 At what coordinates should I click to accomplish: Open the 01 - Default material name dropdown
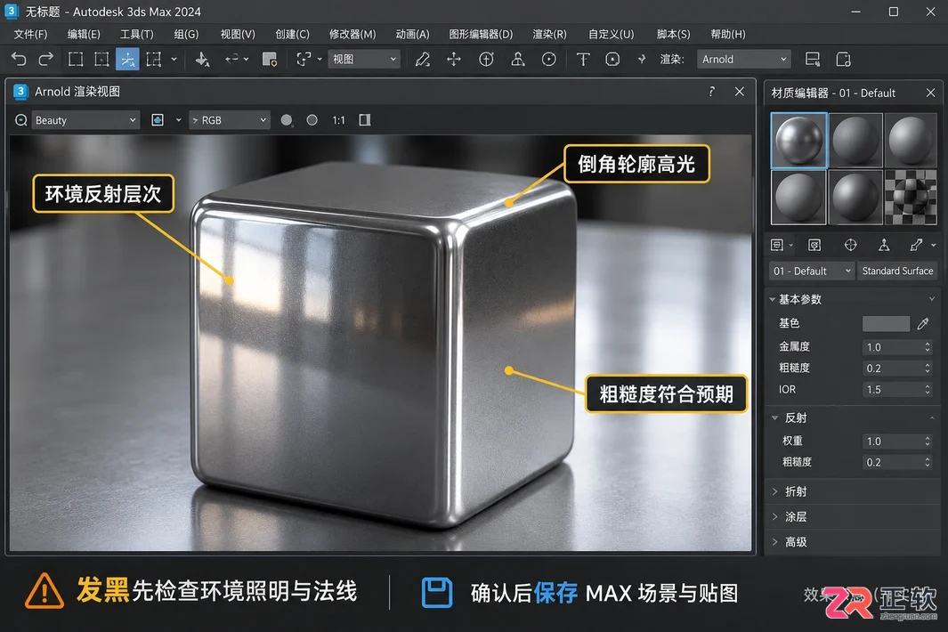812,271
